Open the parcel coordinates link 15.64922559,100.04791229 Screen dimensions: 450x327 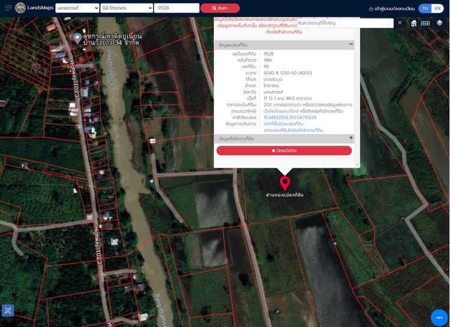pos(290,117)
